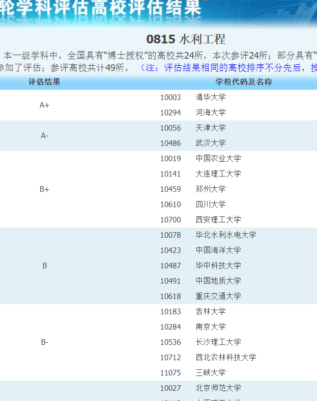Click school name 清华大学
This screenshot has width=317, height=401.
click(211, 97)
